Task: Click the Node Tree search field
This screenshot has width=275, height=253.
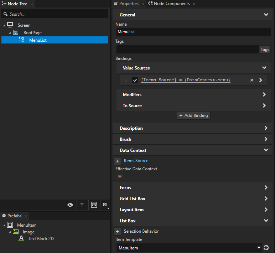Action: [x=57, y=14]
